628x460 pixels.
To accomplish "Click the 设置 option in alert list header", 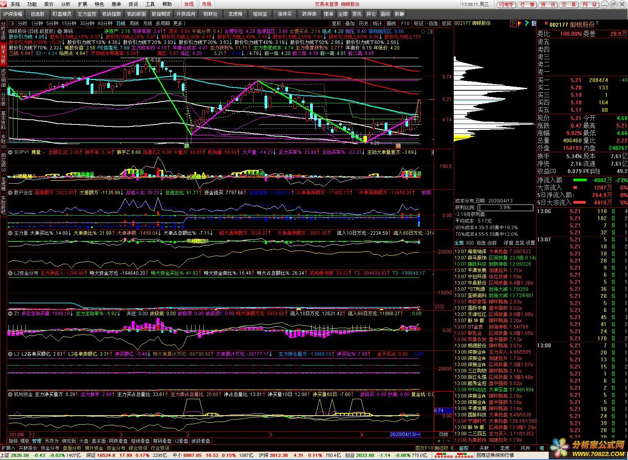I will pos(530,243).
